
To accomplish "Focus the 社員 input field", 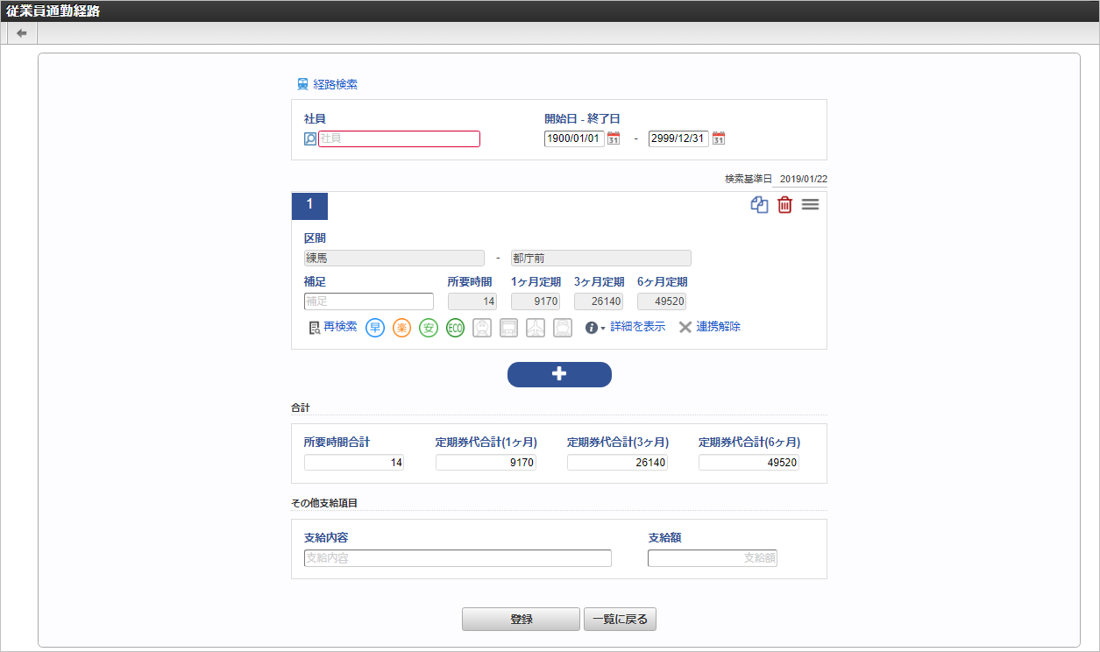I will point(399,138).
